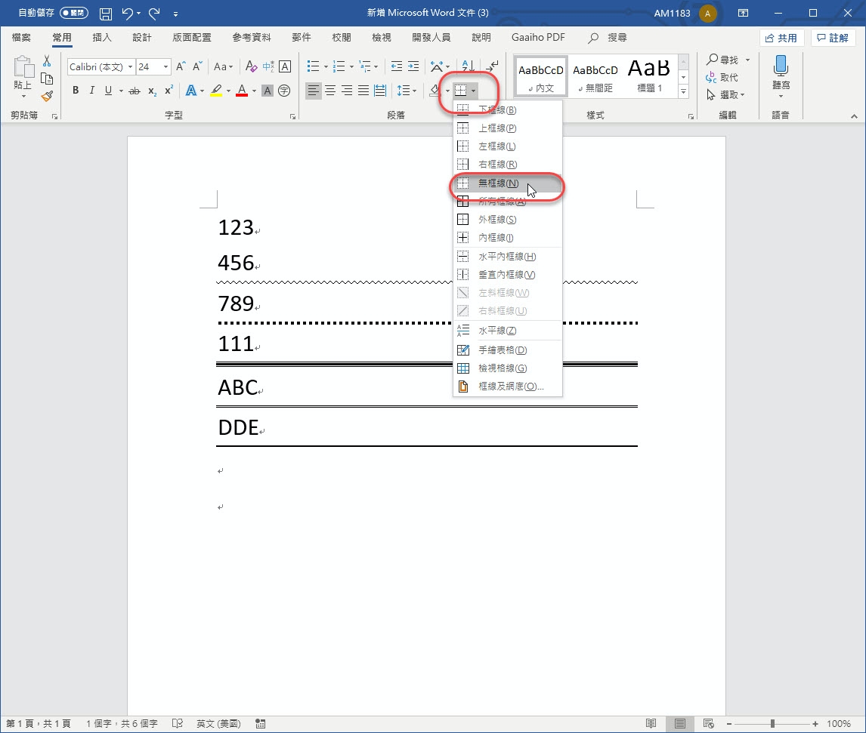866x733 pixels.
Task: Toggle the AutoSave switch
Action: pos(73,14)
